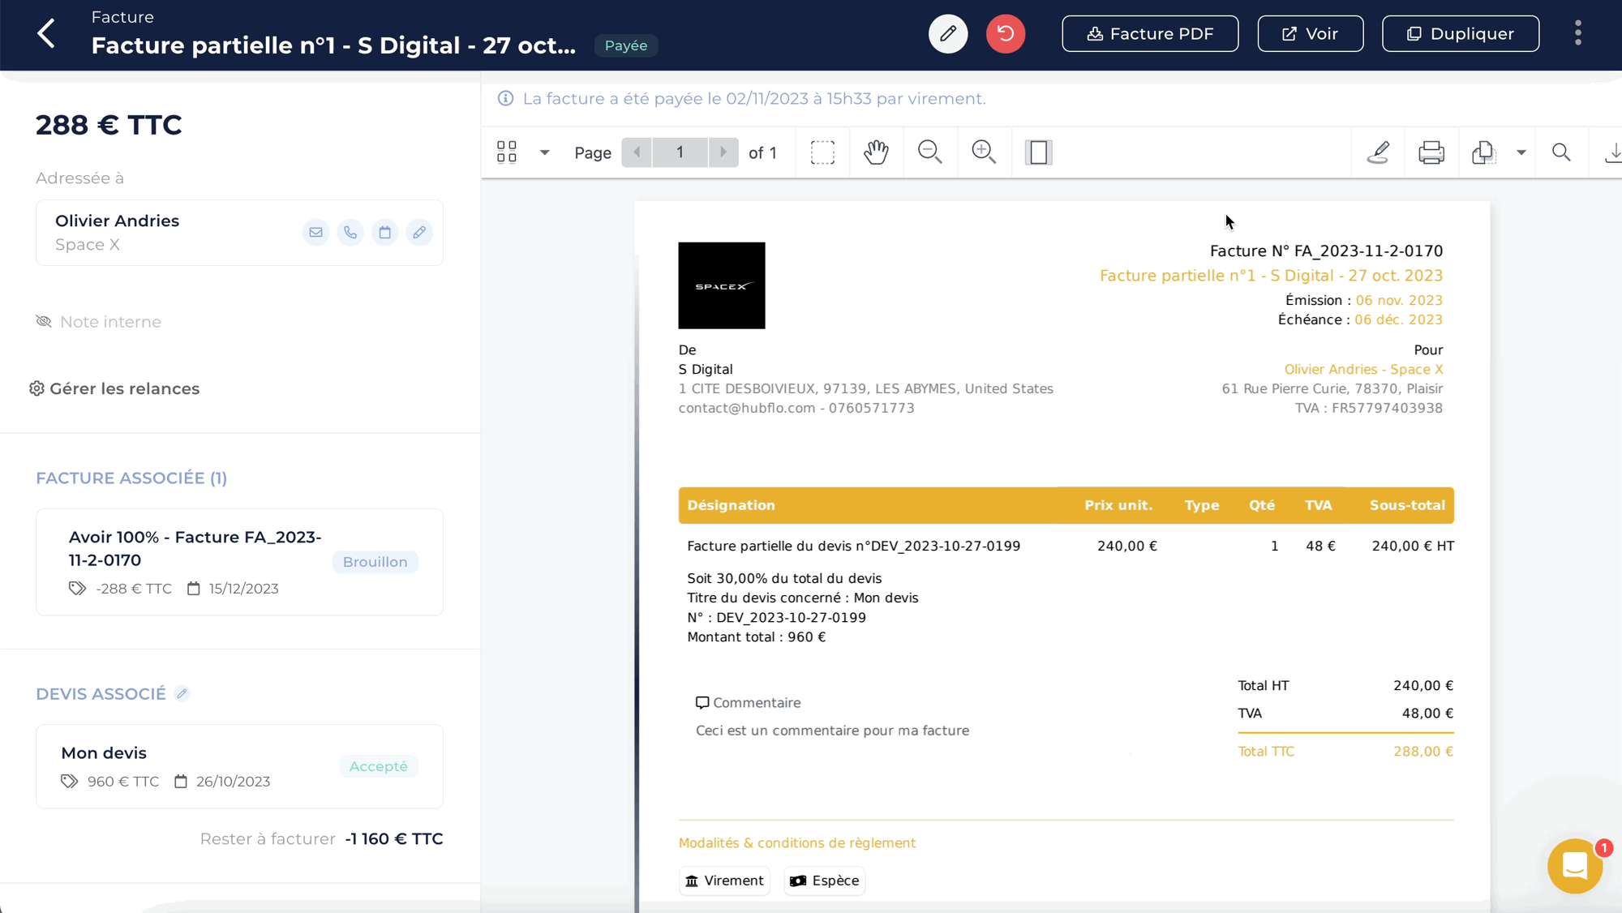This screenshot has width=1622, height=913.
Task: Expand the view mode dropdown arrow
Action: click(545, 152)
